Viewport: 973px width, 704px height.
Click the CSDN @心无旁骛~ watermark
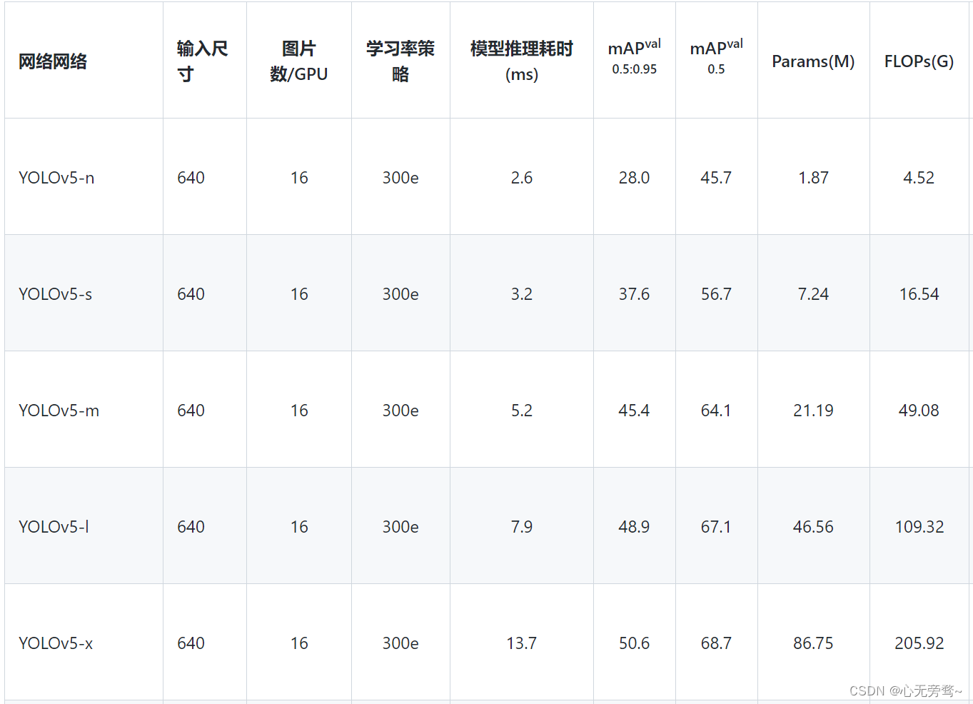[x=906, y=690]
